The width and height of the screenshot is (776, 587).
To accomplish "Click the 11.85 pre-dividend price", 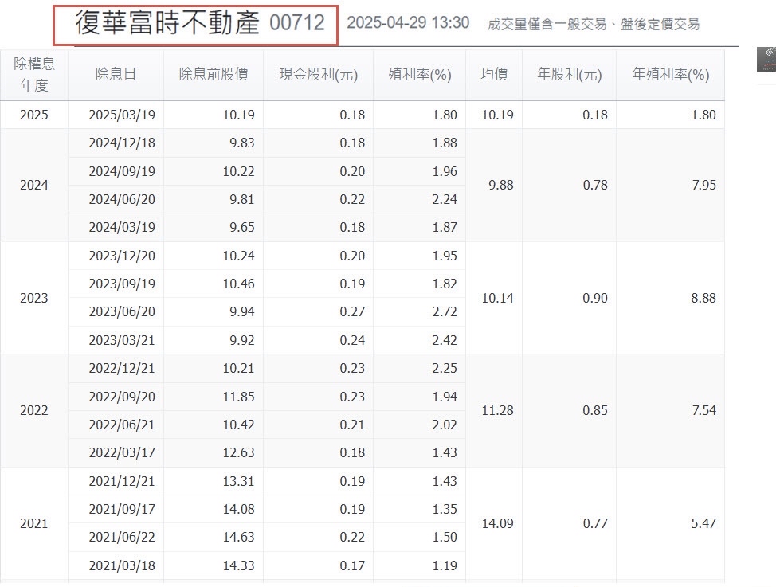I will coord(238,397).
